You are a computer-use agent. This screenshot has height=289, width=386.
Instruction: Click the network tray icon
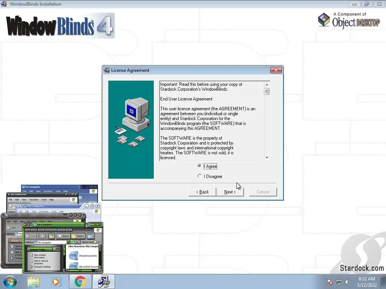click(x=339, y=282)
